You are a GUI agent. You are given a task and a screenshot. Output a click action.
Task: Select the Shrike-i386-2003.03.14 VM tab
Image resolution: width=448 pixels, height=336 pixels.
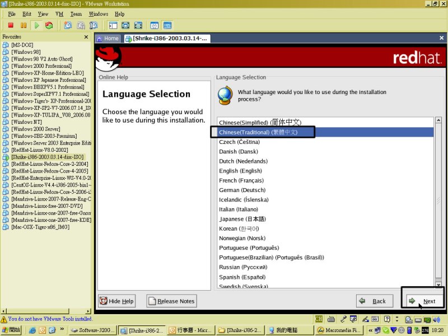click(x=167, y=39)
